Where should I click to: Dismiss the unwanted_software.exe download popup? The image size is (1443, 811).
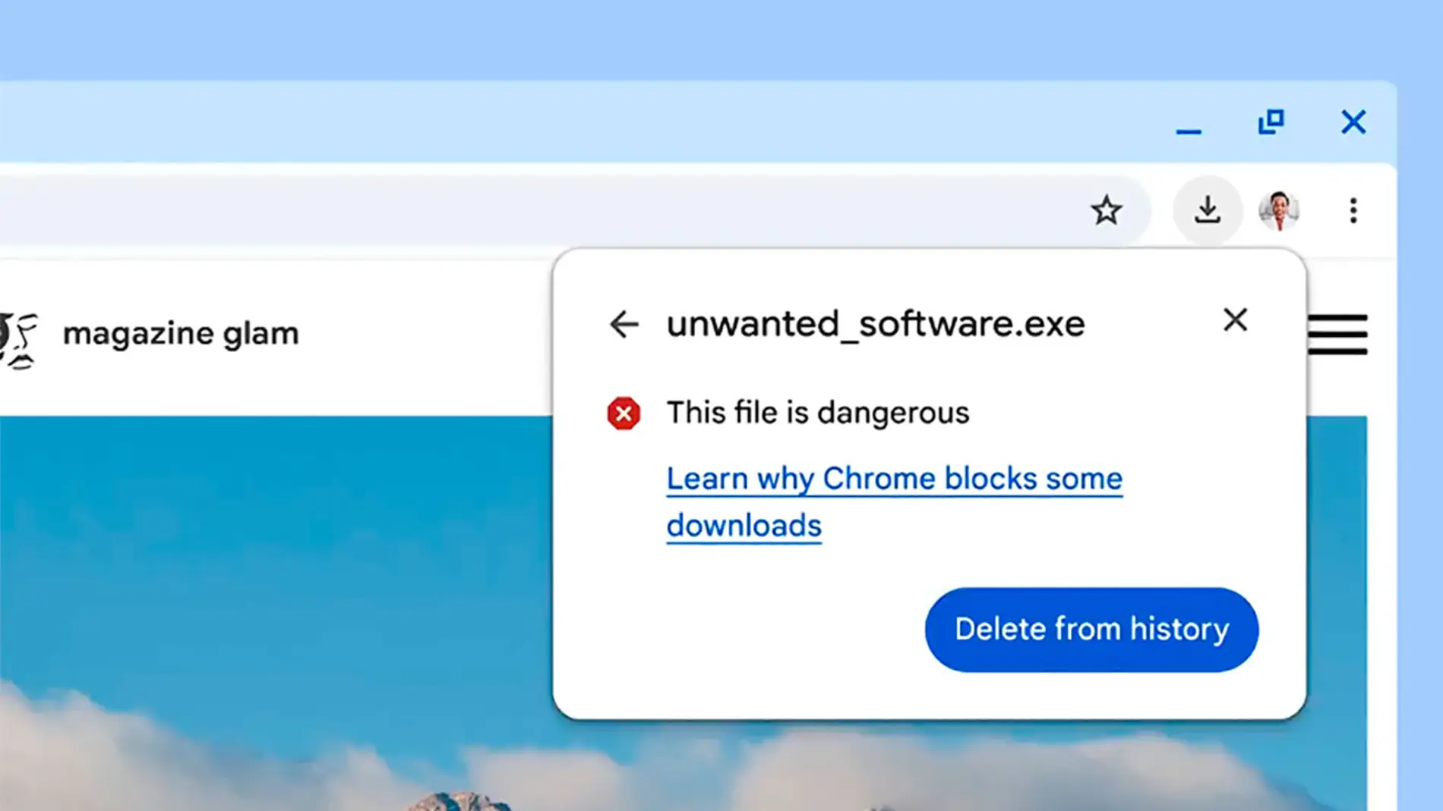point(1236,320)
